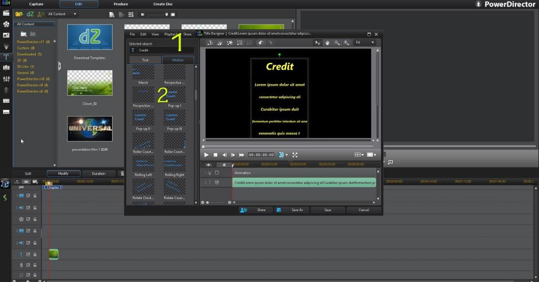Open the Fit zoom dropdown
Image resolution: width=539 pixels, height=282 pixels.
click(x=365, y=43)
